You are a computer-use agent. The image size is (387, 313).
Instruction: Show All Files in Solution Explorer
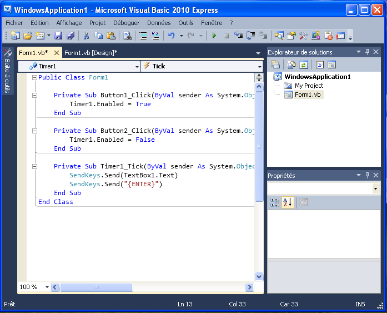291,64
